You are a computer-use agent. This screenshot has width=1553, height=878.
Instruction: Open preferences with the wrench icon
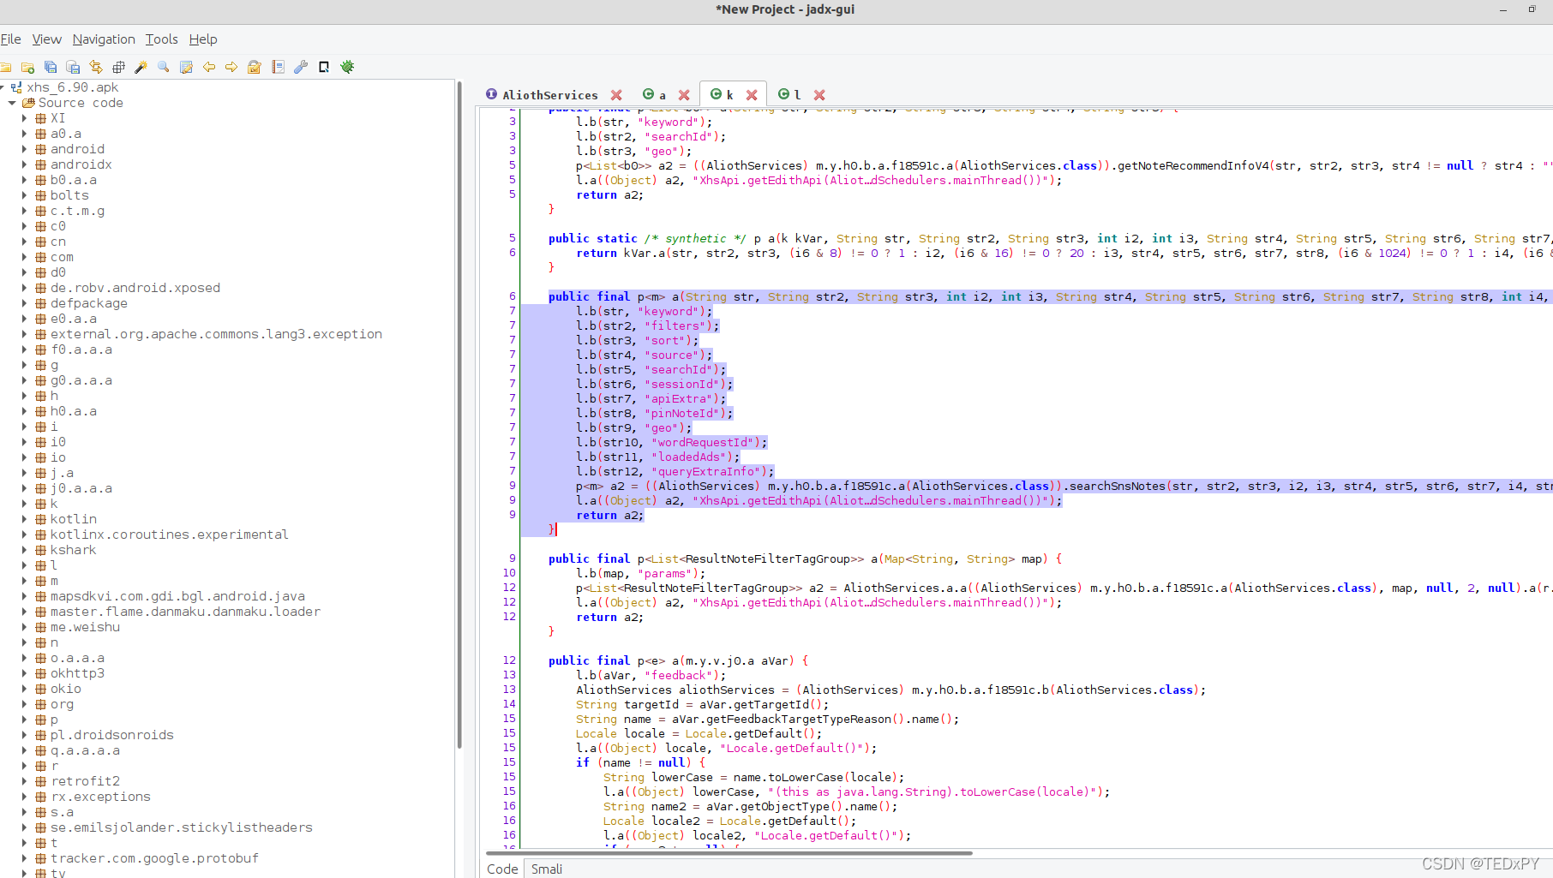click(x=301, y=67)
